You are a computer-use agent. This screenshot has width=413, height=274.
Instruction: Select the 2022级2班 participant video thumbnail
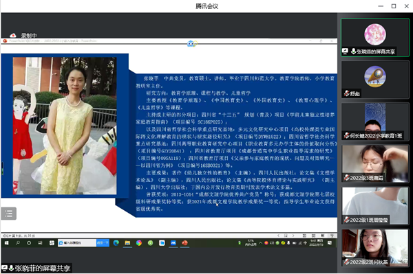click(x=375, y=247)
